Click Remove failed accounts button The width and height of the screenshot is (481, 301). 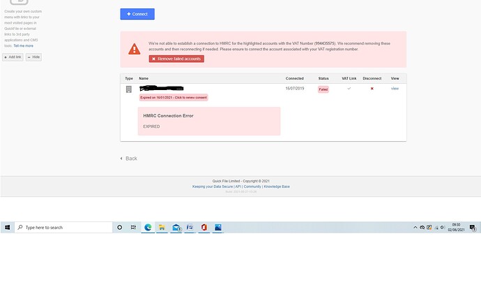point(176,59)
